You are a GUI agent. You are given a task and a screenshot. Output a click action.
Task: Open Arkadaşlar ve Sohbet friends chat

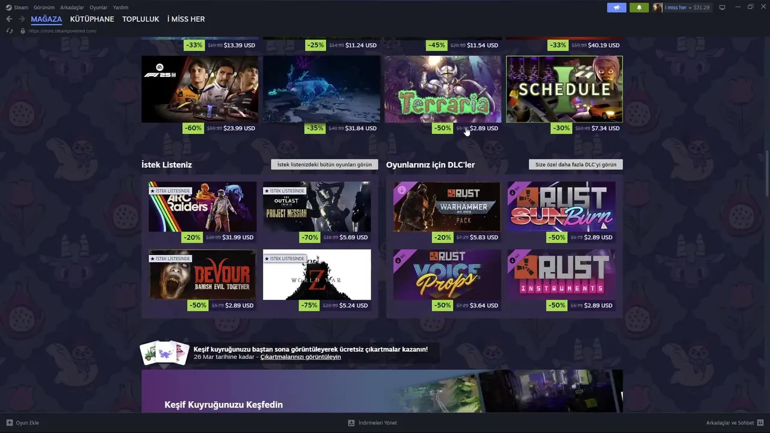point(735,423)
